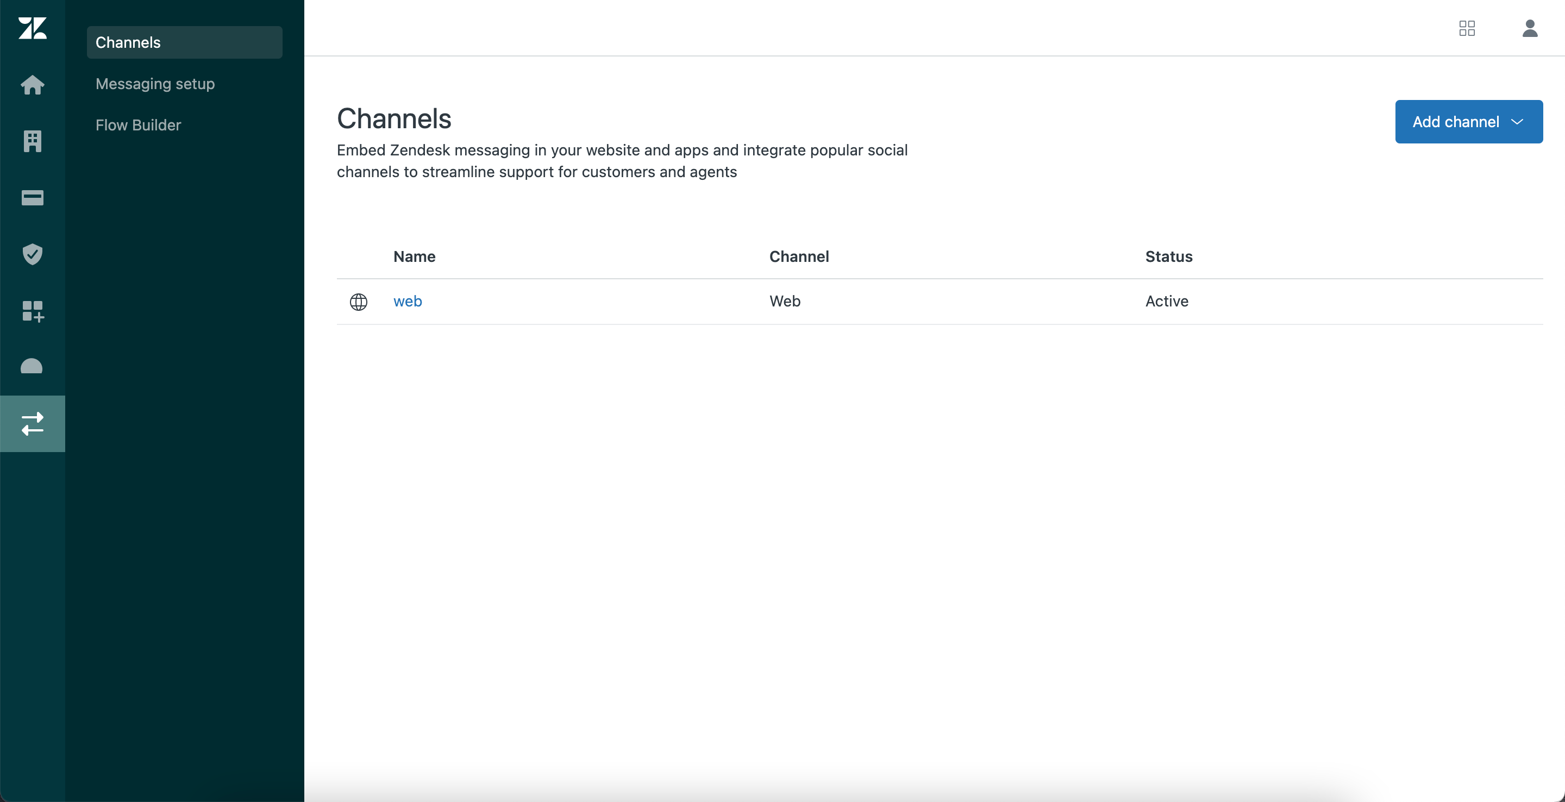This screenshot has width=1565, height=802.
Task: Open the user profile avatar icon
Action: [x=1529, y=28]
